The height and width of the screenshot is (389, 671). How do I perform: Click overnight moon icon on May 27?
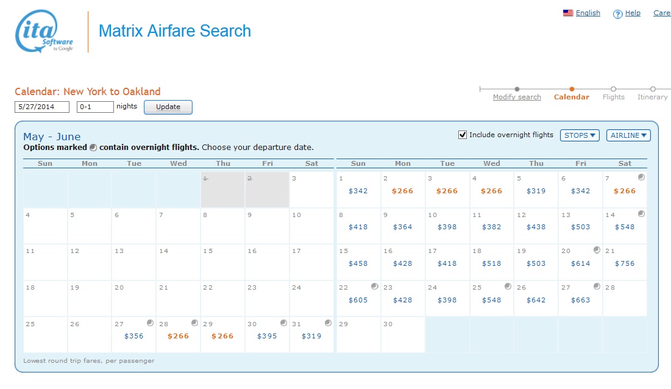point(150,323)
